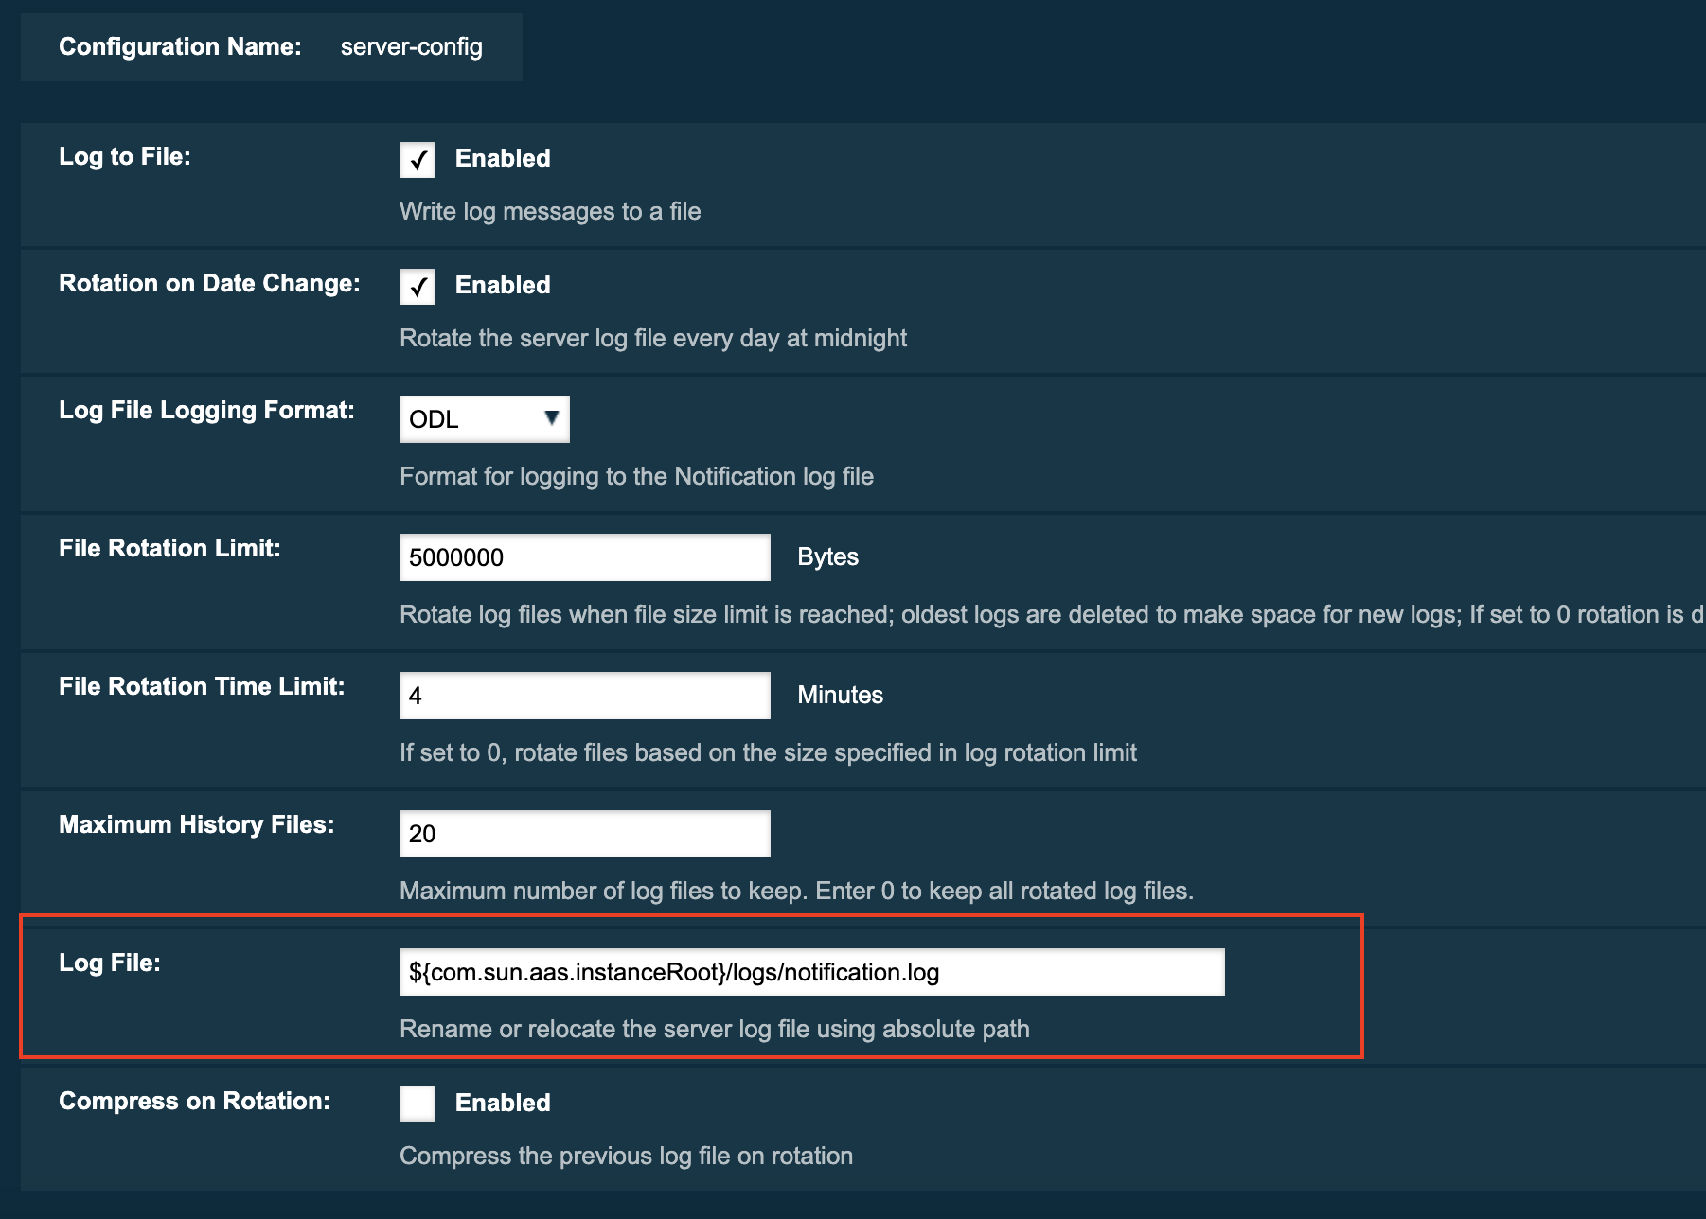
Task: Click the Enabled label for Rotation on Date Change
Action: coord(502,285)
